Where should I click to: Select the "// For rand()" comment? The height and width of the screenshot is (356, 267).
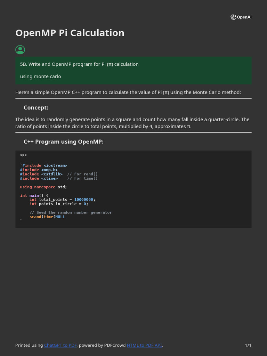point(82,174)
